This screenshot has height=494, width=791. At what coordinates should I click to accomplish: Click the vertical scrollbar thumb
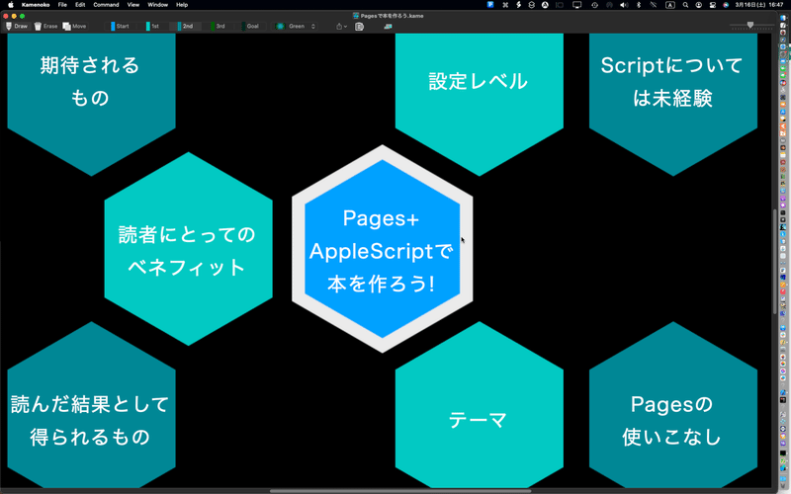(775, 262)
